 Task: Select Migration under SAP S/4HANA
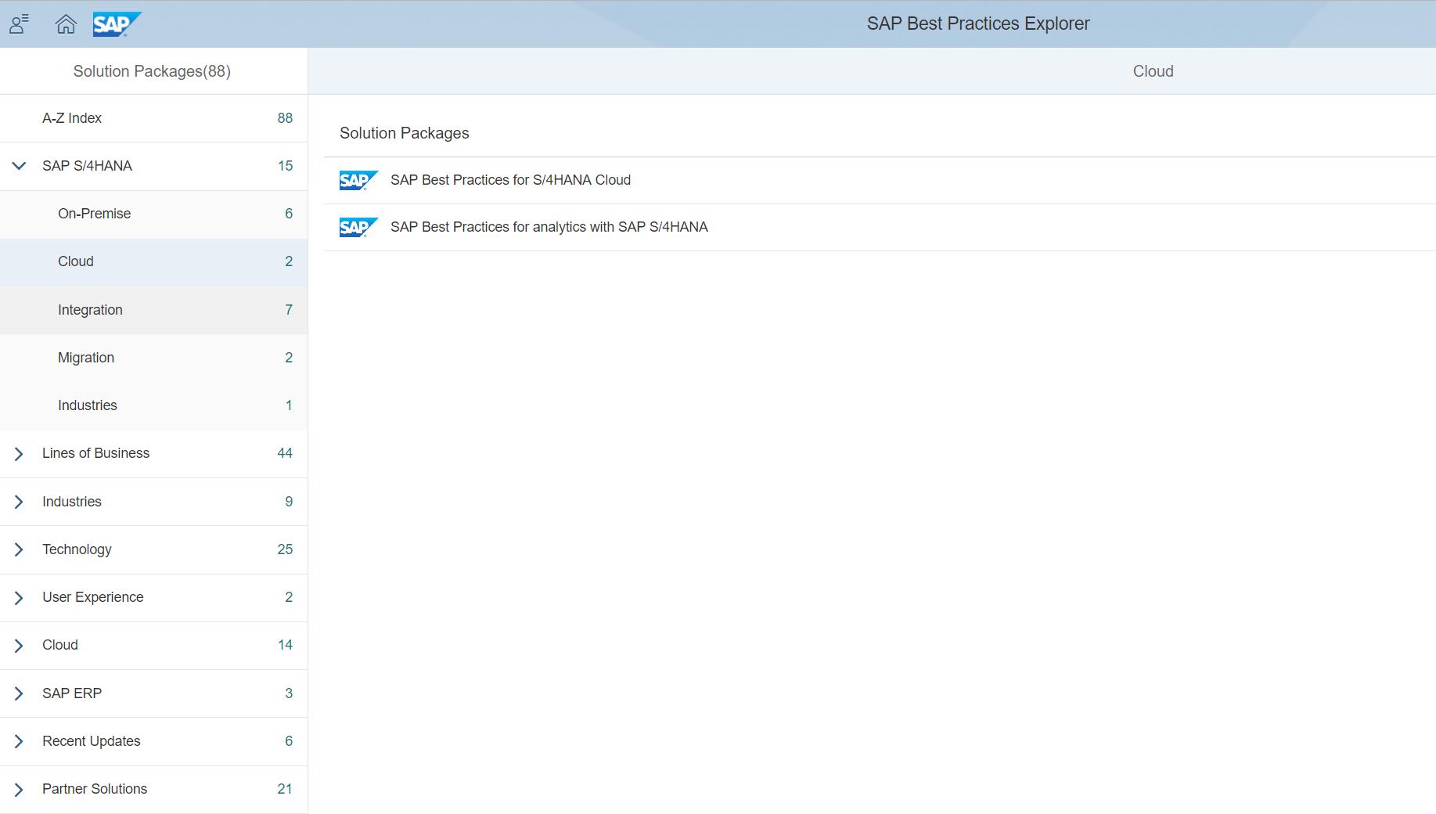coord(153,358)
